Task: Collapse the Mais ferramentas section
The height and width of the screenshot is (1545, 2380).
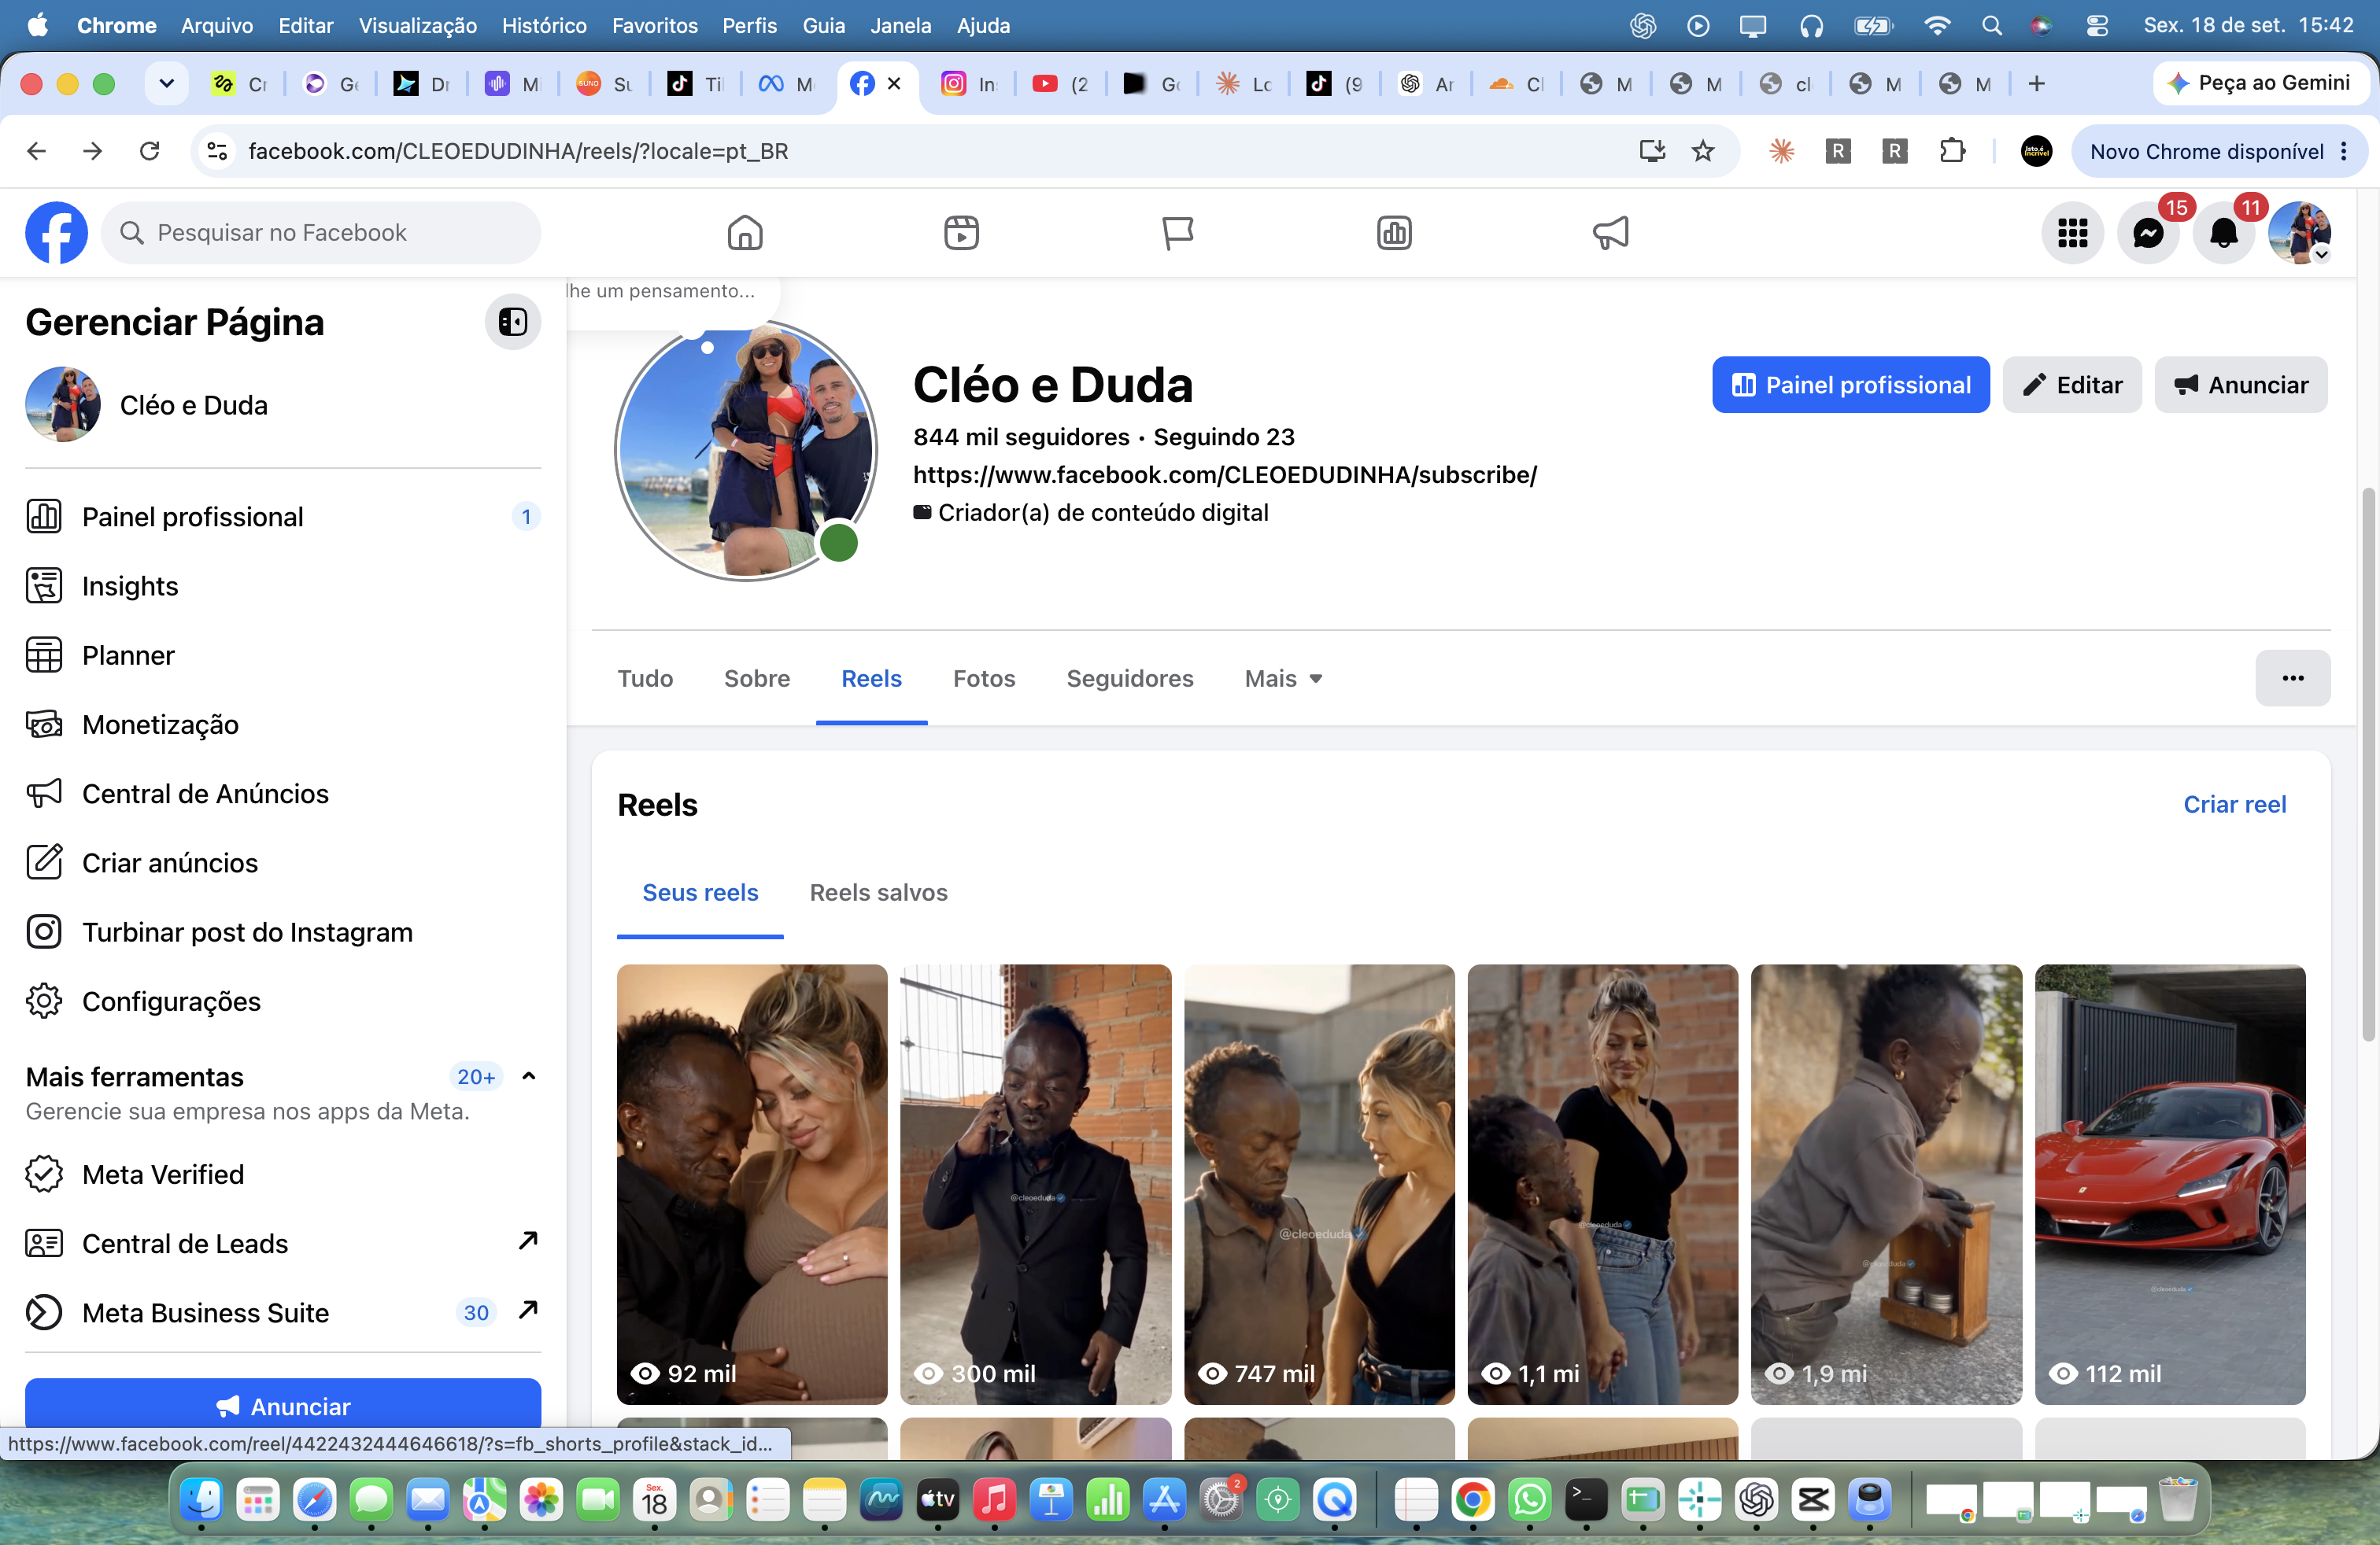Action: 529,1076
